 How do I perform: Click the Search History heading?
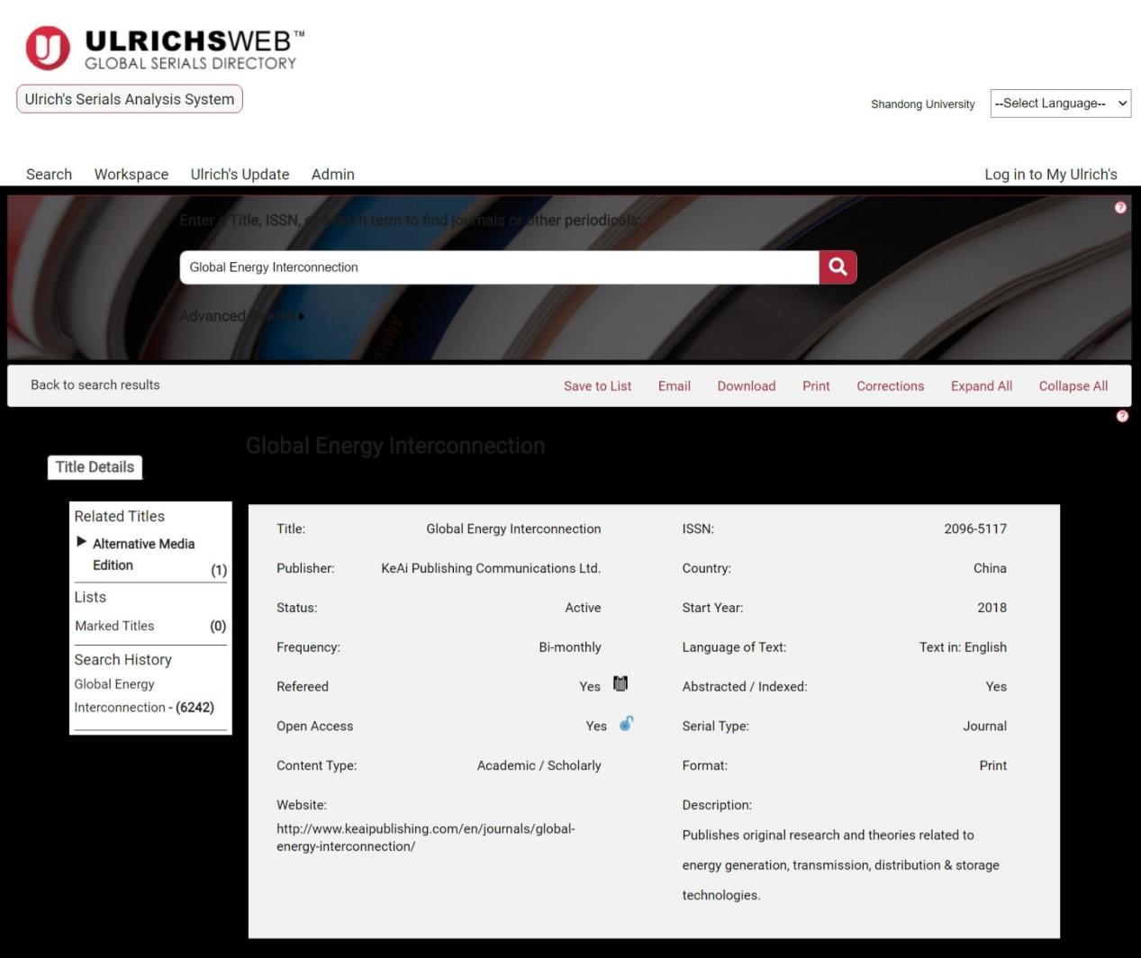pos(122,659)
